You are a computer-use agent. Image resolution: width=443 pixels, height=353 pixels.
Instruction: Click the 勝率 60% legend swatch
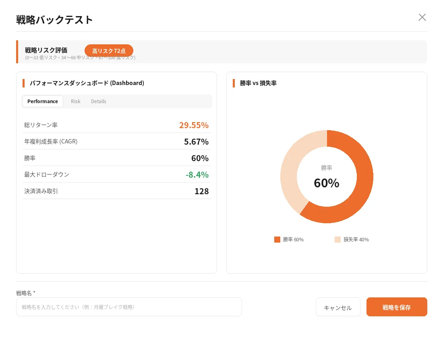tap(277, 239)
